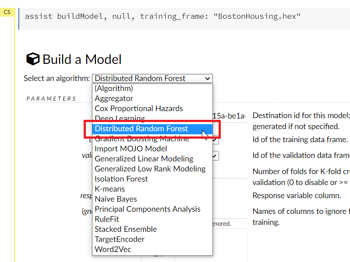Choose Naive Bayes algorithm
The width and height of the screenshot is (350, 262).
click(x=116, y=199)
